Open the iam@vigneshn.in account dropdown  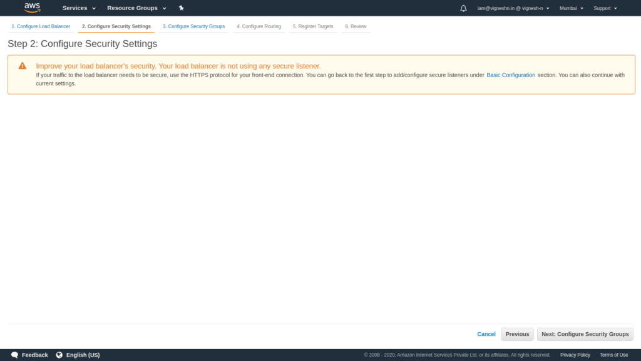tap(513, 8)
